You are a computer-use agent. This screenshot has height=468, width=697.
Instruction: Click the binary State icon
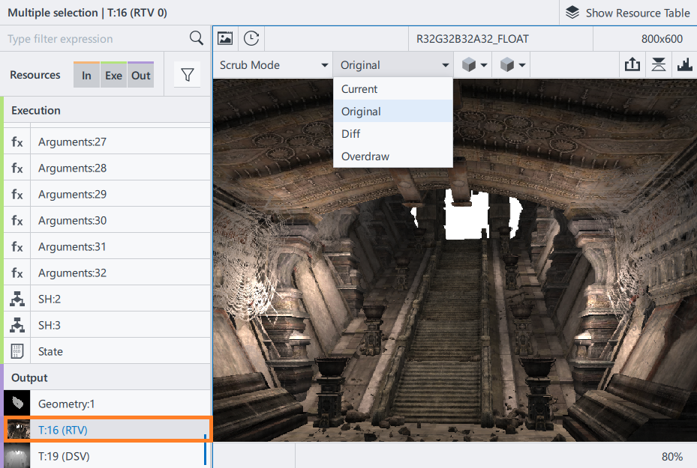click(x=17, y=351)
